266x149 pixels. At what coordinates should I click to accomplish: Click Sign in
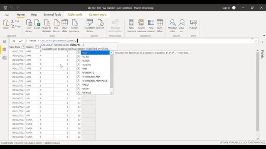226,8
